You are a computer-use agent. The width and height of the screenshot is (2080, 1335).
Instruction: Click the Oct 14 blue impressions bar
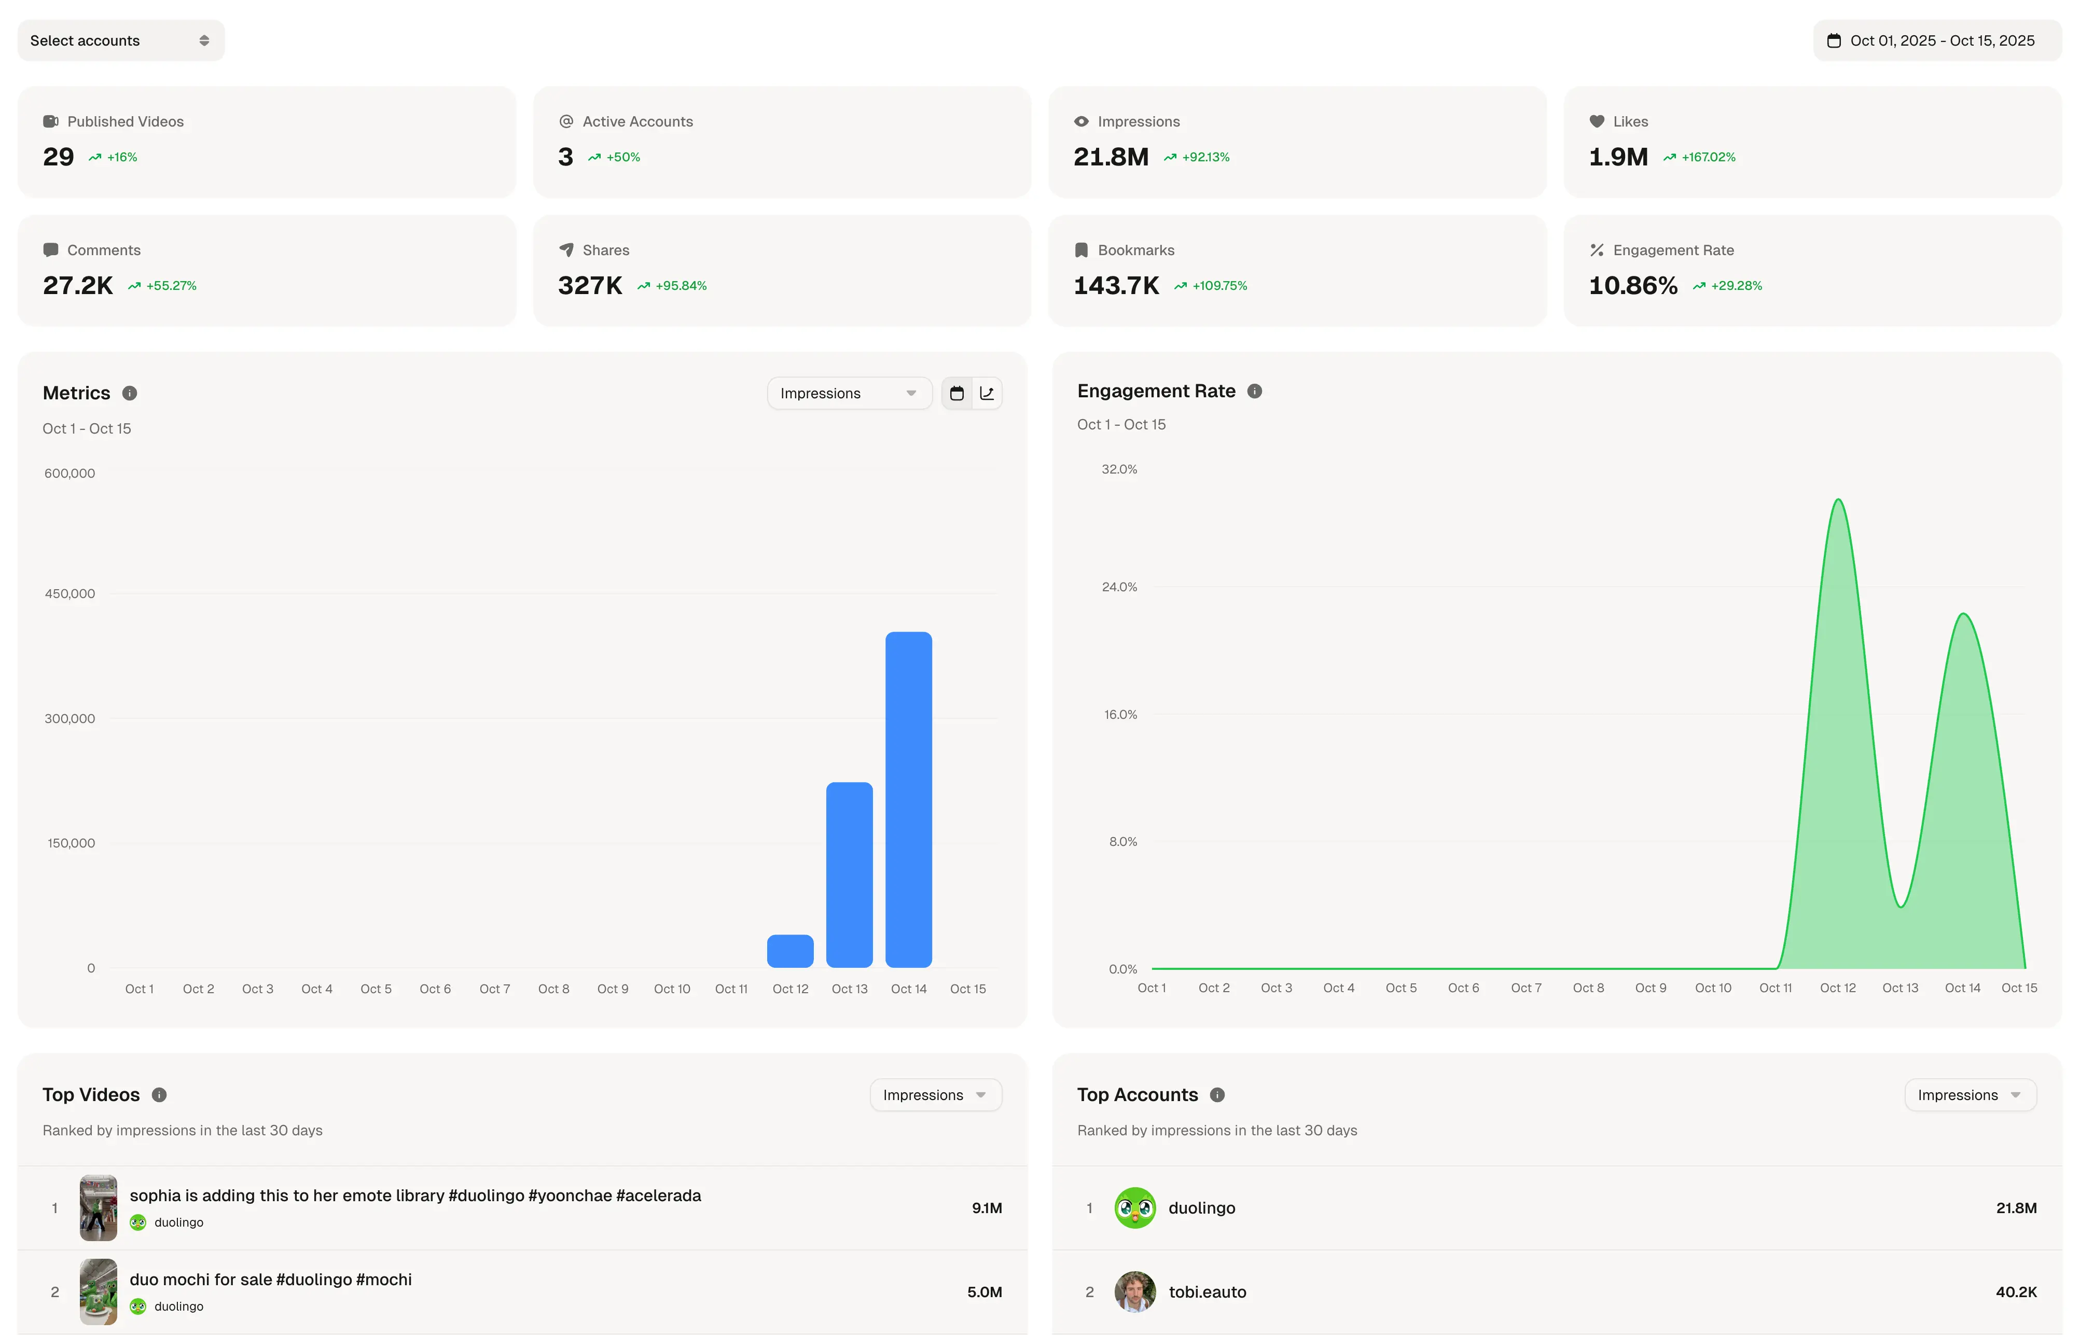tap(908, 798)
